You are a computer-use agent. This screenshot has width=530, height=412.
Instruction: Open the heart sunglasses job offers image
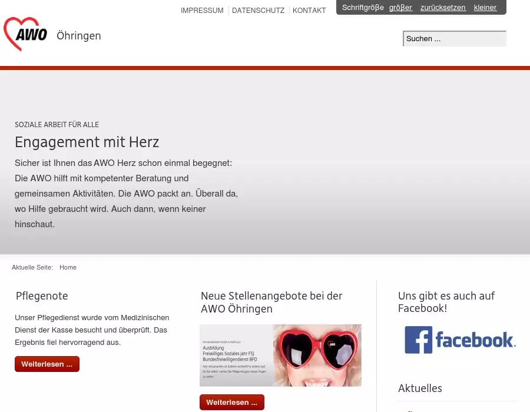[x=280, y=355]
